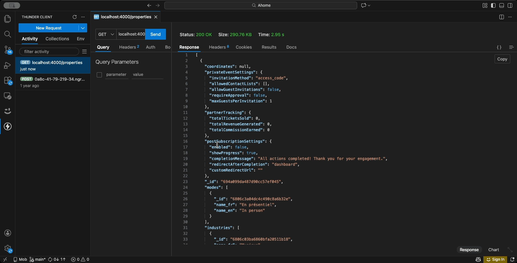Go forward with the navigation arrow
The width and height of the screenshot is (517, 263).
[158, 5]
